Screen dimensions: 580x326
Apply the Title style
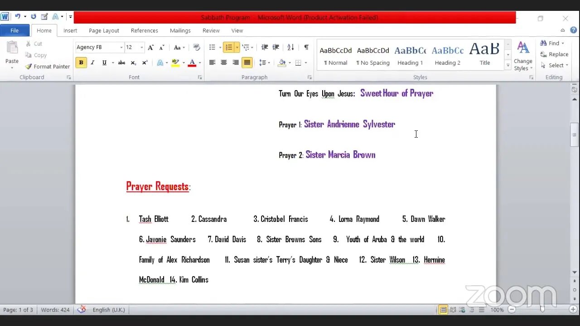pyautogui.click(x=485, y=55)
